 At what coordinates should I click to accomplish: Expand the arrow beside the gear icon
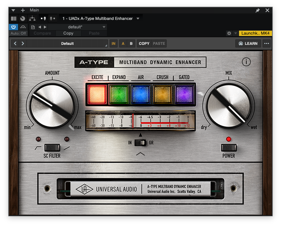(x=236, y=33)
